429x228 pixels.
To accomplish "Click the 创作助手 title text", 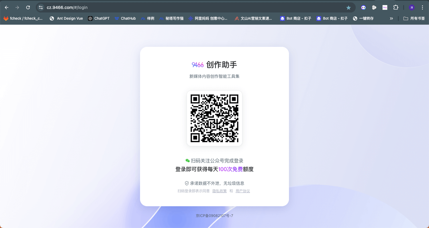I will [222, 65].
